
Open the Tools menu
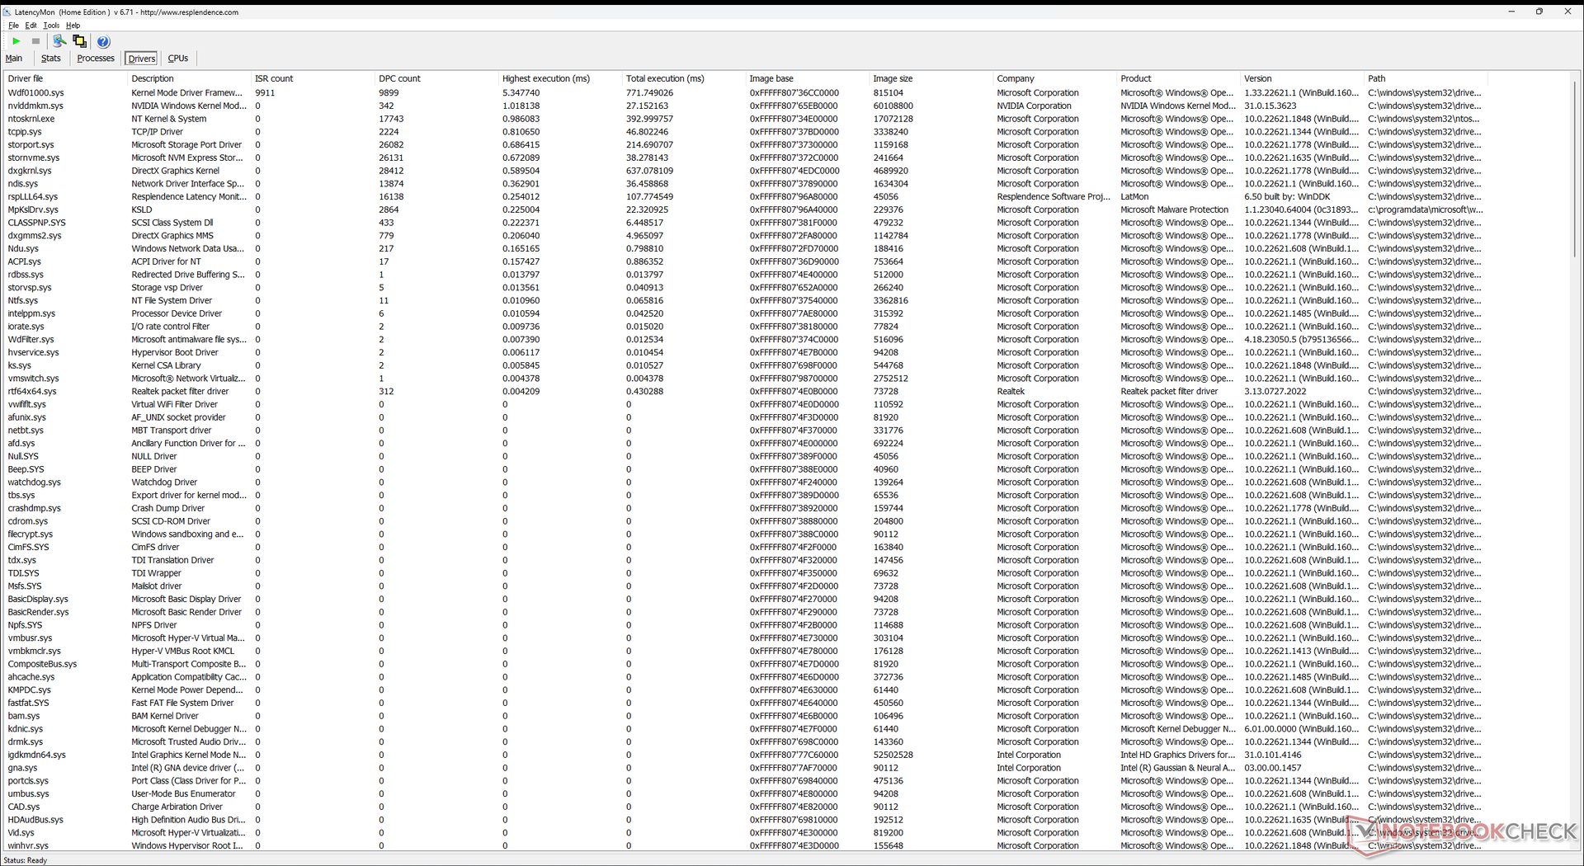(x=51, y=26)
